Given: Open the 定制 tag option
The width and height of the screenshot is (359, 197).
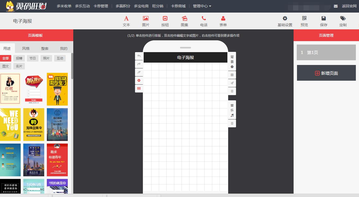Looking at the screenshot, I should tap(343, 21).
